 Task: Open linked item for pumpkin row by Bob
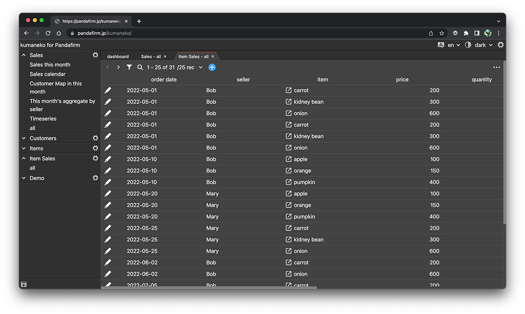click(289, 183)
